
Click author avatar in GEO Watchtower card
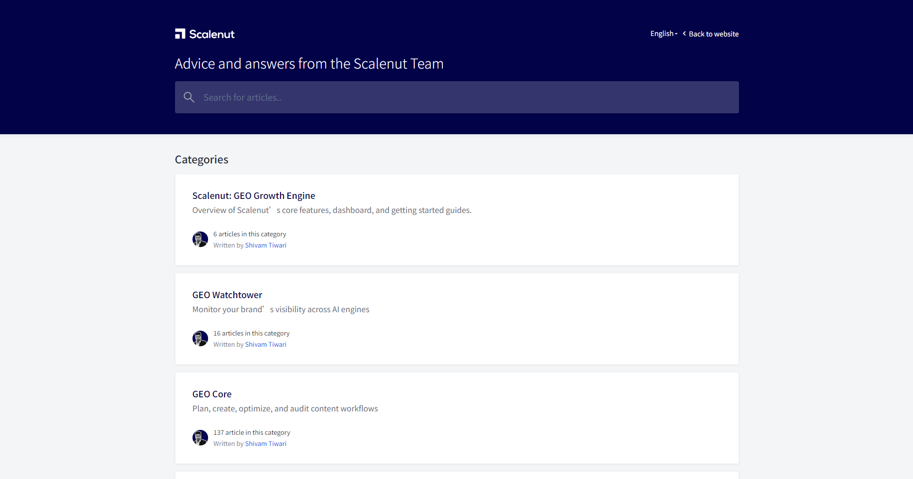point(200,338)
